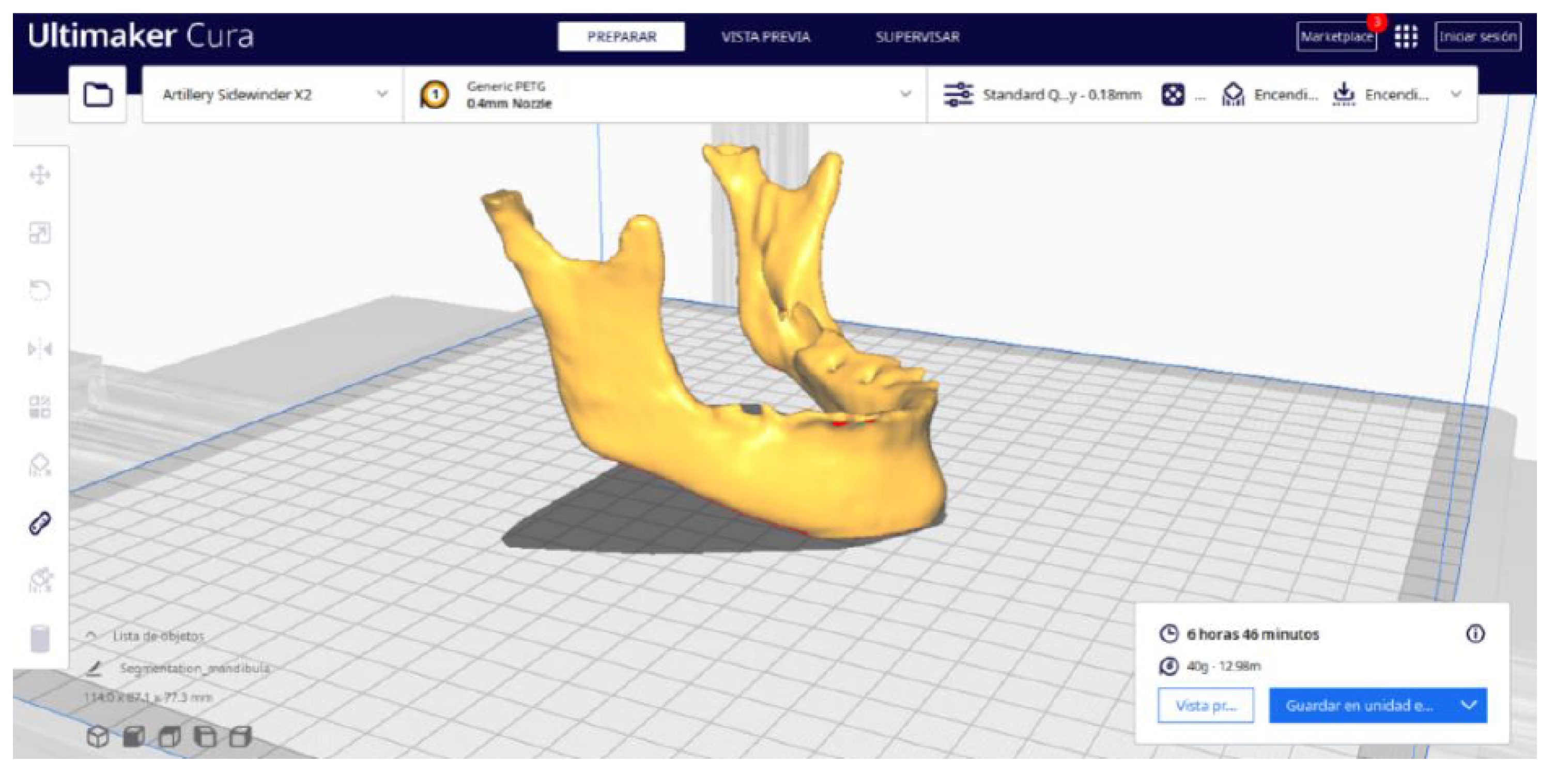Select the Rotate tool icon

click(x=40, y=290)
